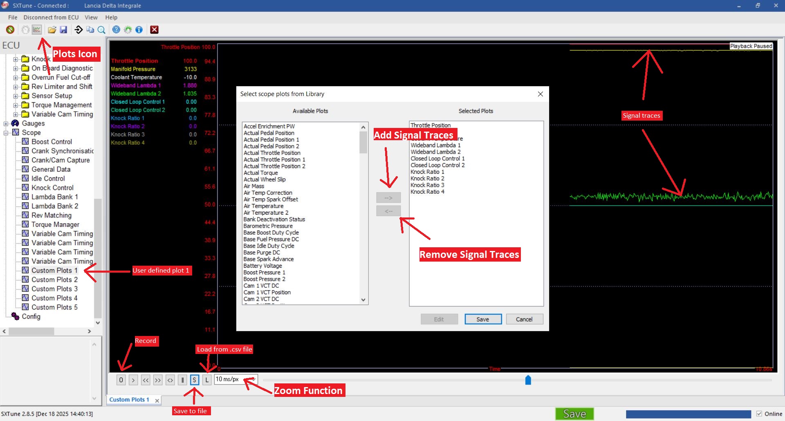Collapse the Scope tree node
Screen dimensions: 785x421
(x=6, y=133)
